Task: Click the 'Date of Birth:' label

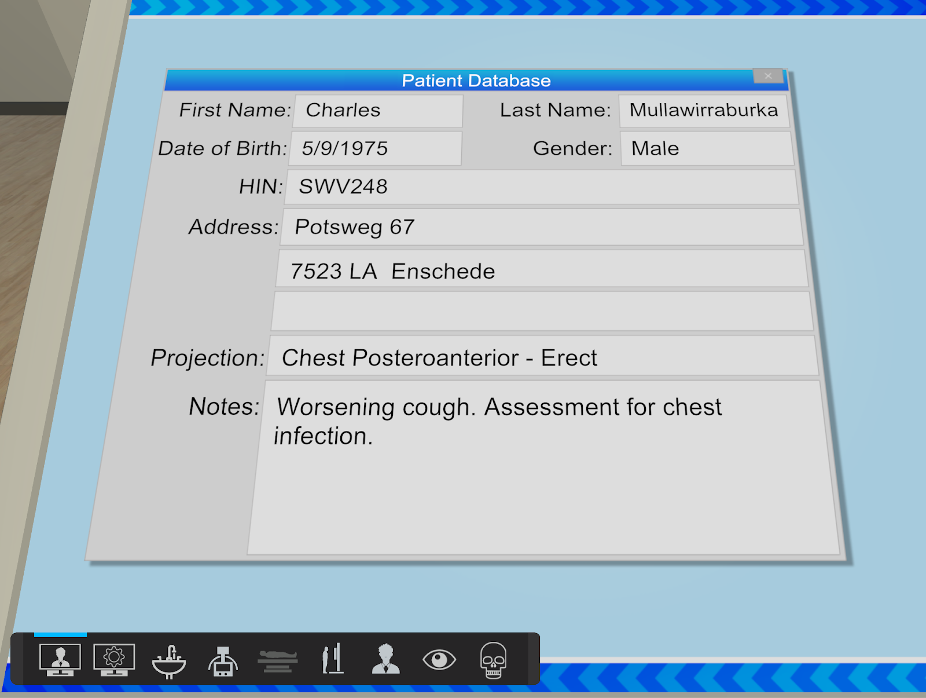Action: pyautogui.click(x=223, y=148)
